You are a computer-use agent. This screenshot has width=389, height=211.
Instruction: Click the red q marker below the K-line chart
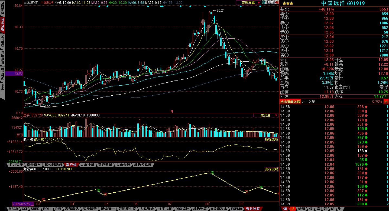[172, 111]
